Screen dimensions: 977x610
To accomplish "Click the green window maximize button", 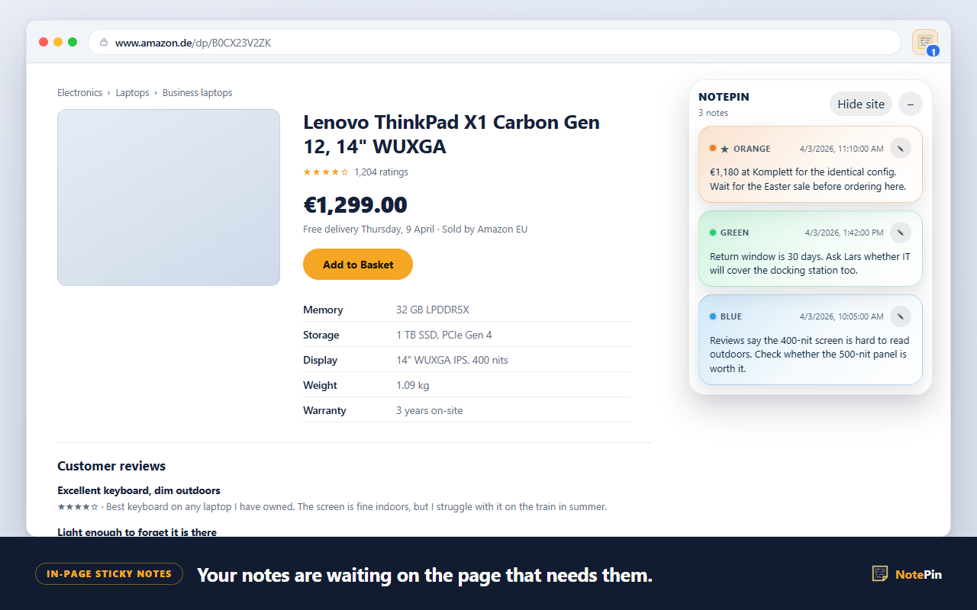I will point(73,42).
